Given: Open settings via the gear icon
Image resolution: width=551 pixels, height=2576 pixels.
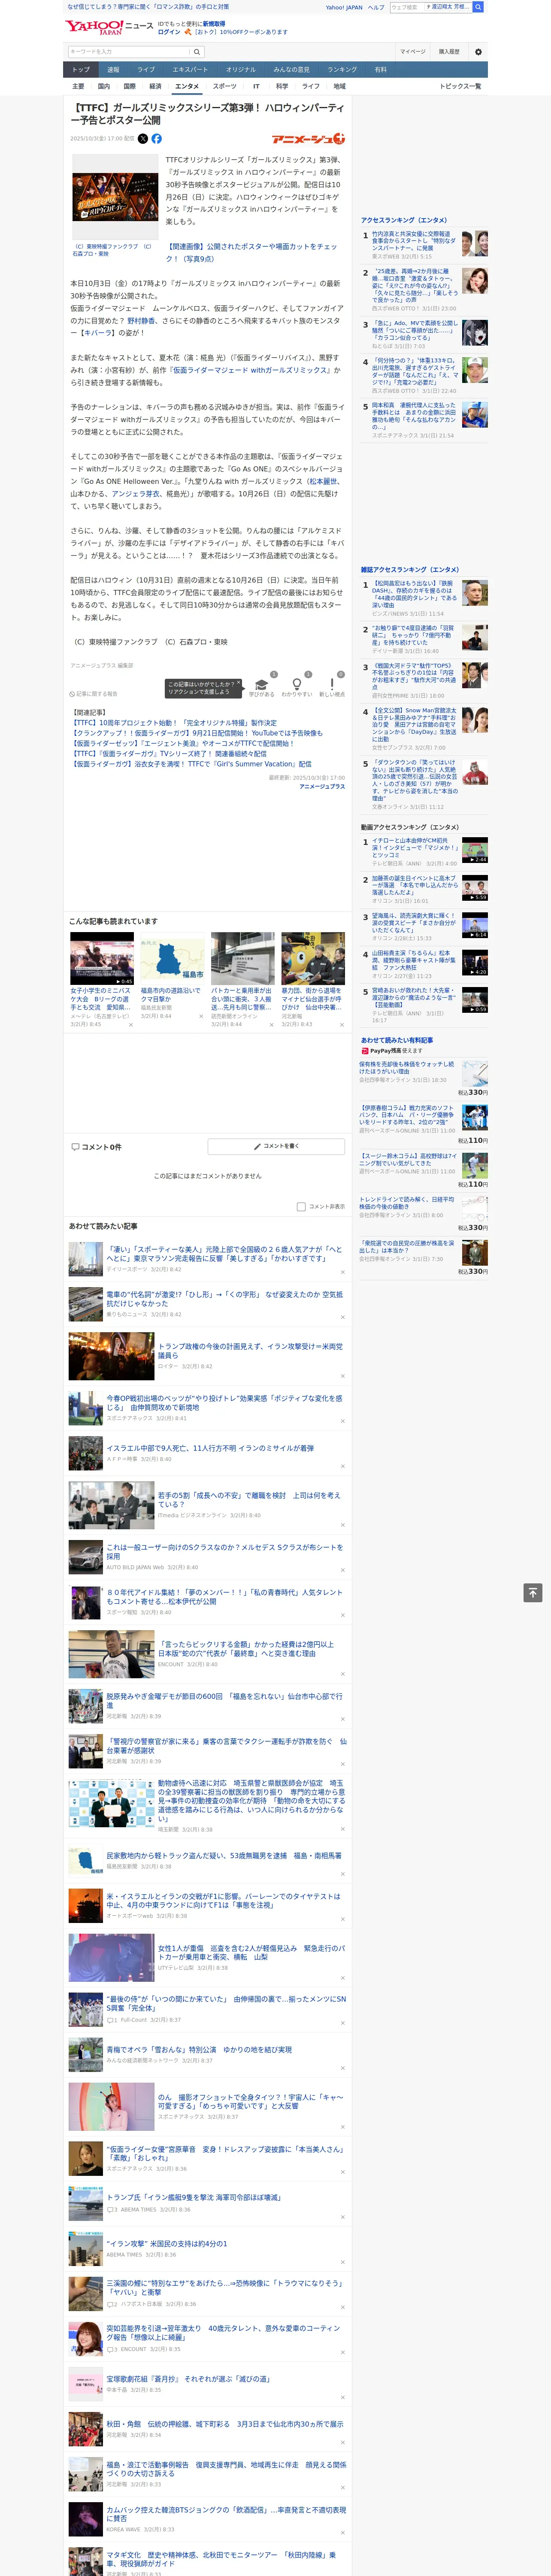Looking at the screenshot, I should coord(478,52).
